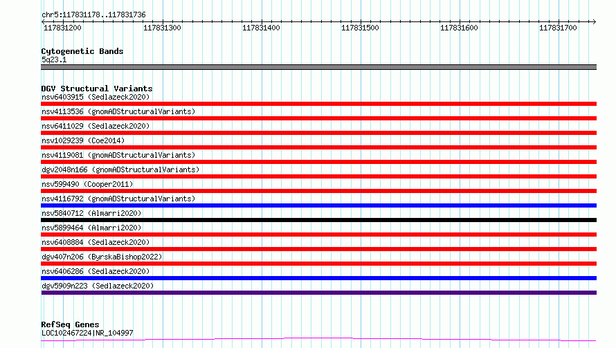
Task: Select the red bar under nsv4119081
Action: pyautogui.click(x=318, y=162)
